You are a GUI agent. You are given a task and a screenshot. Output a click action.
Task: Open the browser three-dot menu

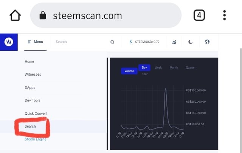[225, 16]
